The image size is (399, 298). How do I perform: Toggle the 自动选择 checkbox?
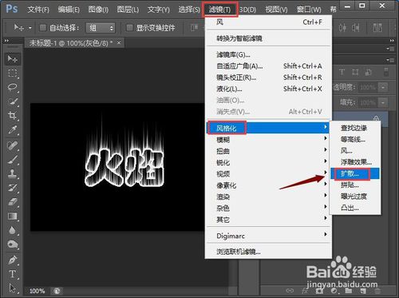pyautogui.click(x=42, y=27)
